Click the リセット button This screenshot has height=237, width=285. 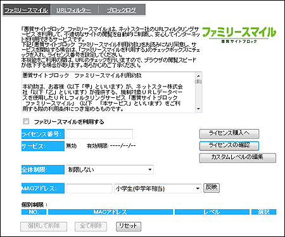tap(129, 226)
